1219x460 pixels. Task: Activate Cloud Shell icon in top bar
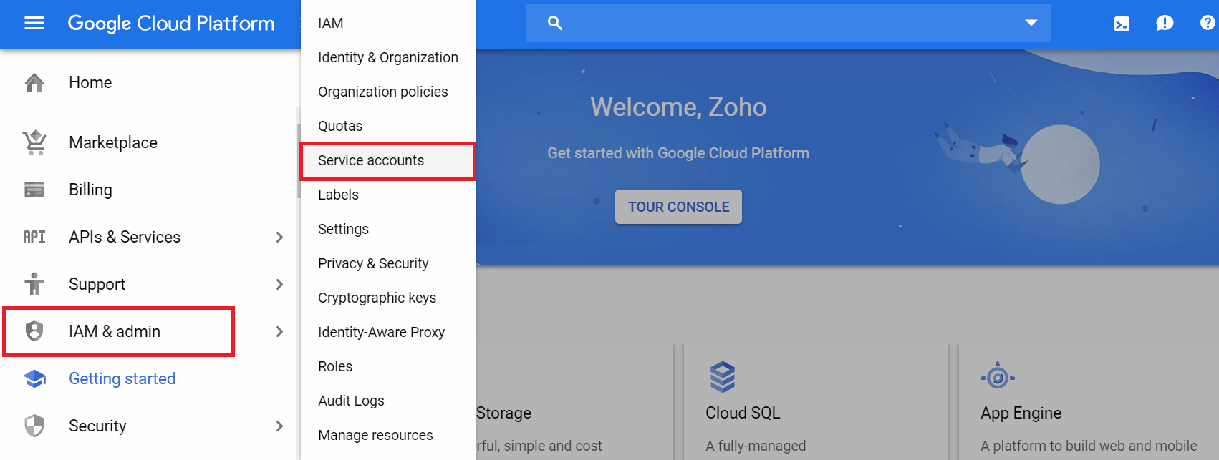[x=1122, y=24]
